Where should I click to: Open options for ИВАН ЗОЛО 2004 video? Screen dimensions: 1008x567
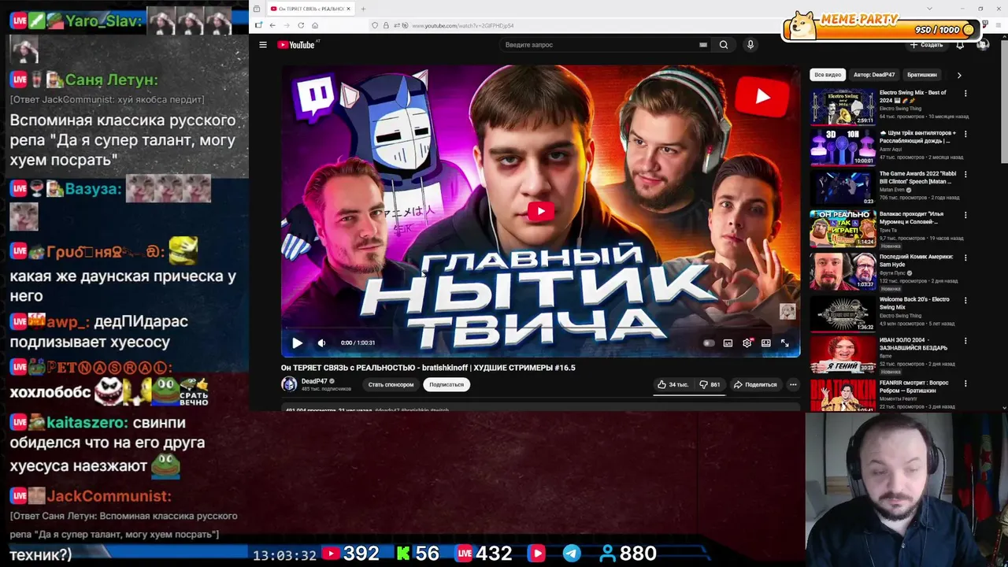[x=965, y=342]
